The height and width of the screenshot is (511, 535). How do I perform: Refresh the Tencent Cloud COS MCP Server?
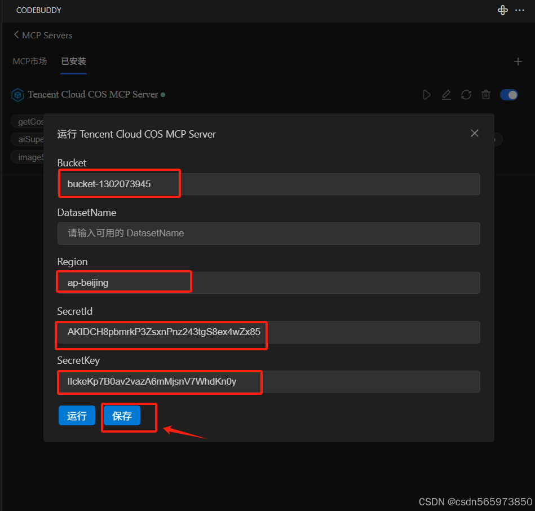pyautogui.click(x=466, y=95)
